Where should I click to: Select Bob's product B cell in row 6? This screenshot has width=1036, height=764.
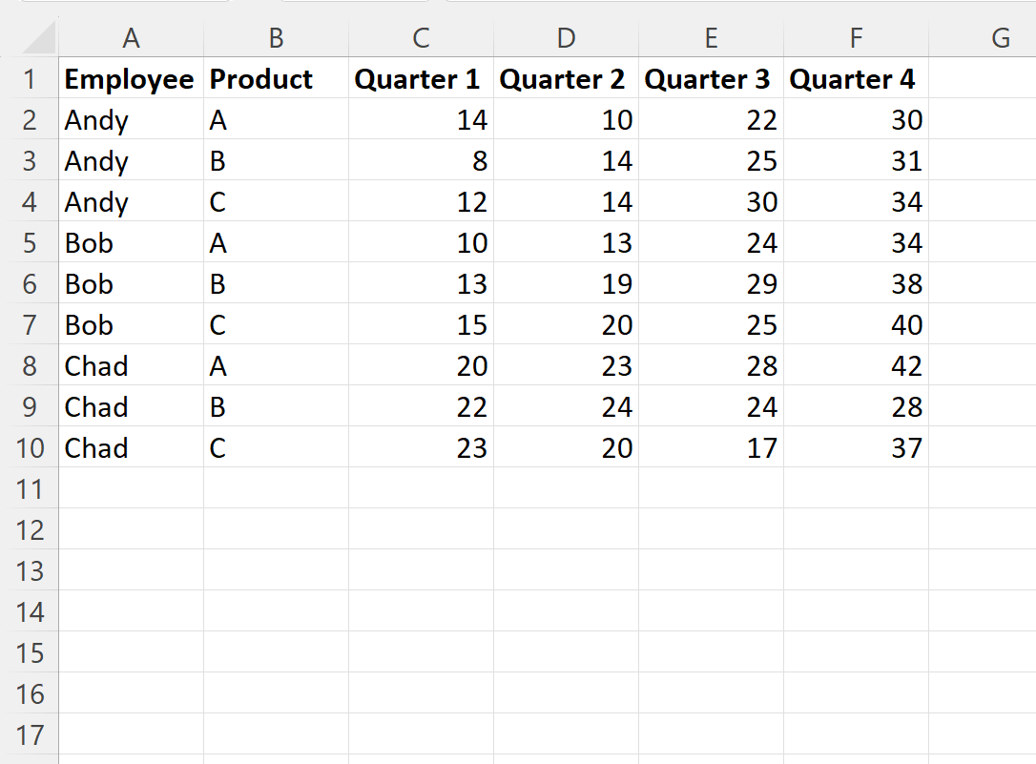coord(277,284)
